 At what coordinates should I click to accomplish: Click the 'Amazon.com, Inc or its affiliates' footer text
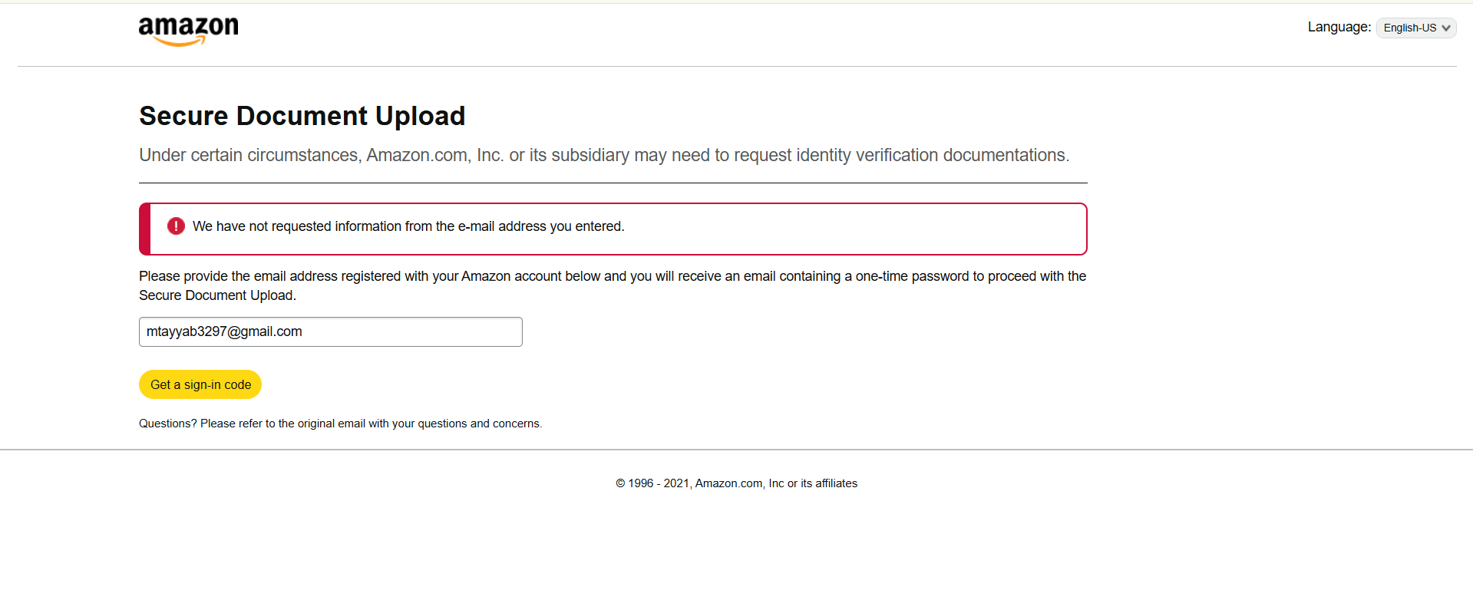click(776, 483)
